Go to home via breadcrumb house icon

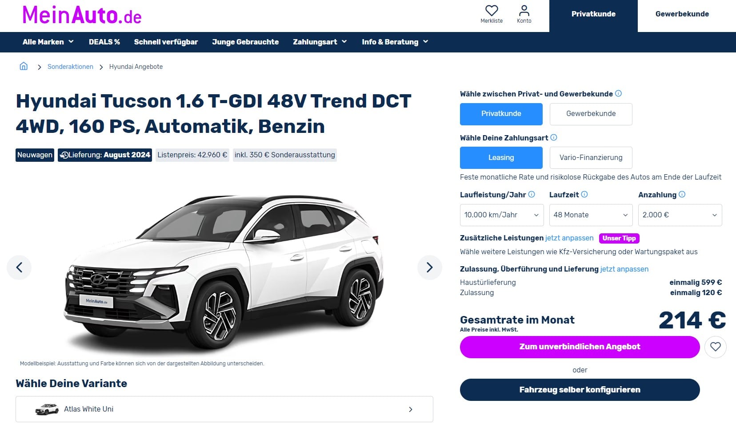click(24, 66)
